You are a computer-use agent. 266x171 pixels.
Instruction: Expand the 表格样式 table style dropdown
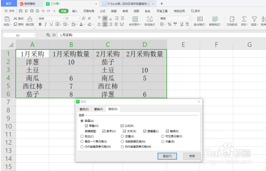(x=221, y=24)
